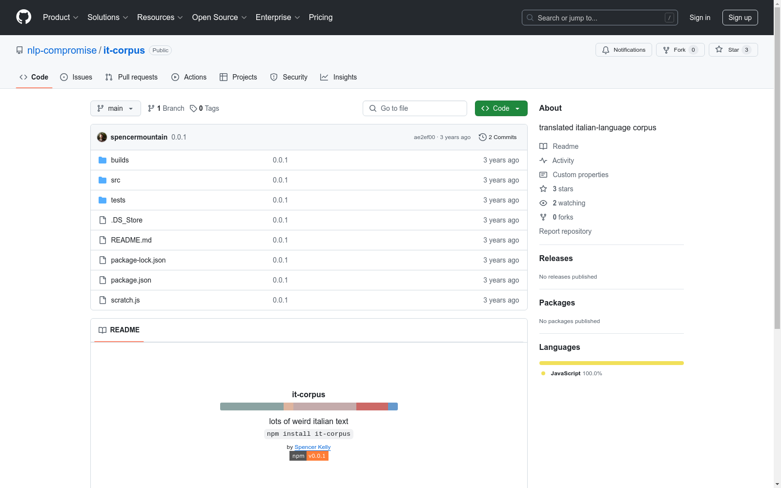Open the Pricing page link
The image size is (781, 488).
tap(321, 18)
